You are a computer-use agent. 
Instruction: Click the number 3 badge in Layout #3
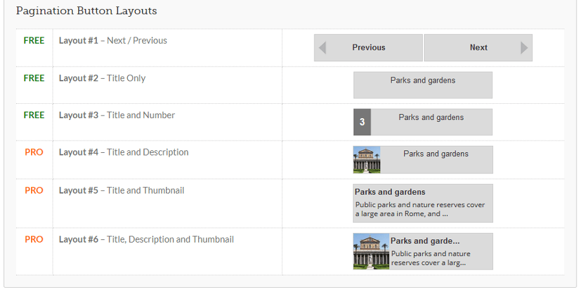point(362,122)
